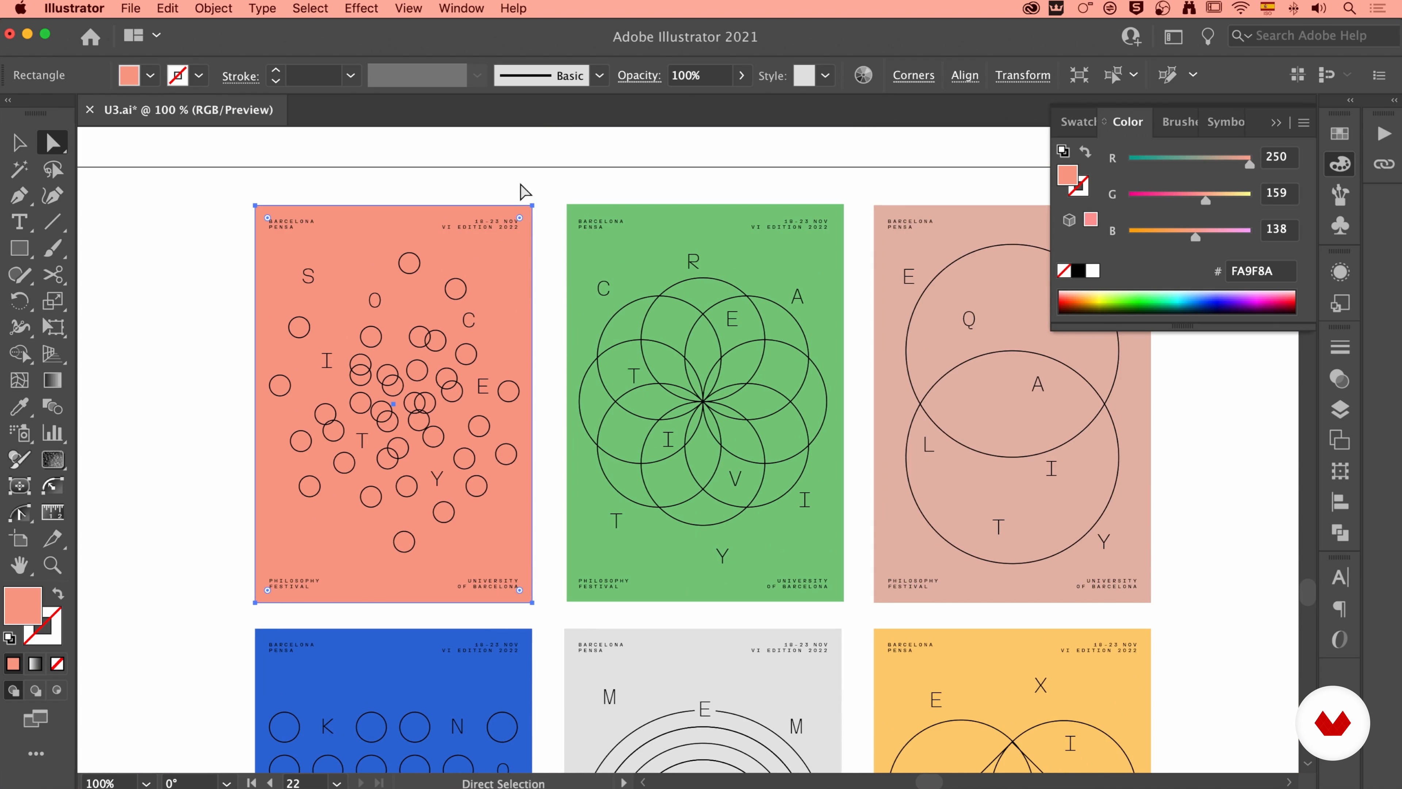Viewport: 1402px width, 789px height.
Task: Open the Character panel icon
Action: (1340, 577)
